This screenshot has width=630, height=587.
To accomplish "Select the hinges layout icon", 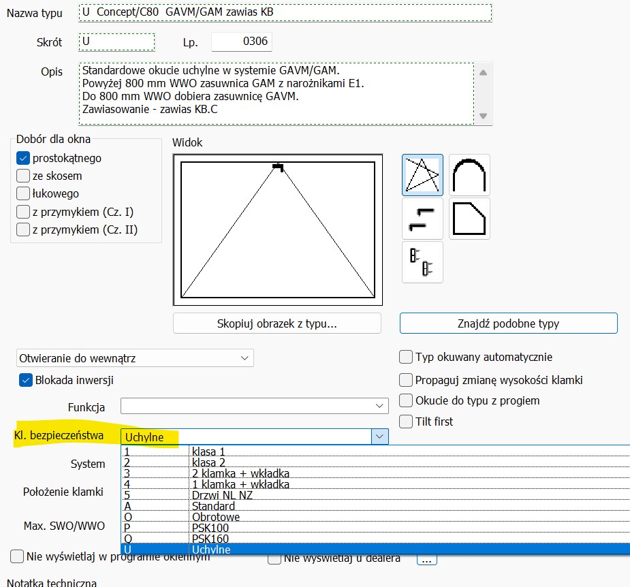I will tap(422, 262).
